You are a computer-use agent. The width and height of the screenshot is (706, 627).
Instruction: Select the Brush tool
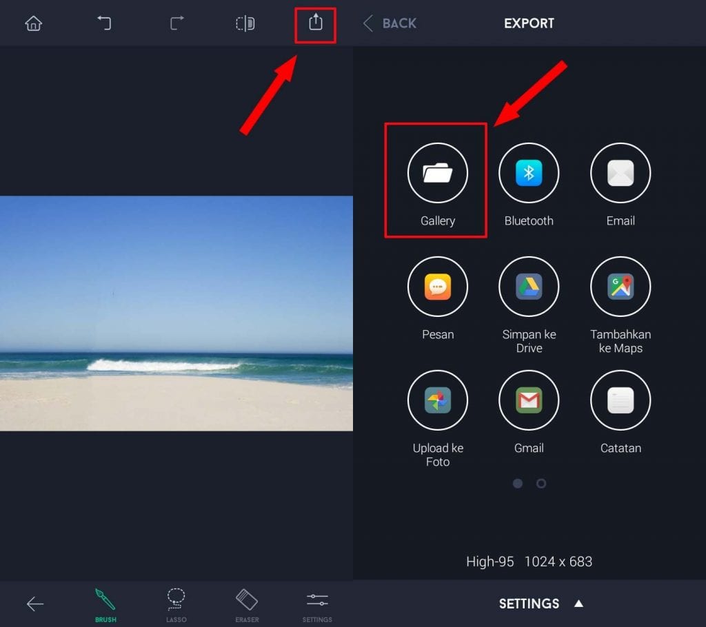coord(105,606)
